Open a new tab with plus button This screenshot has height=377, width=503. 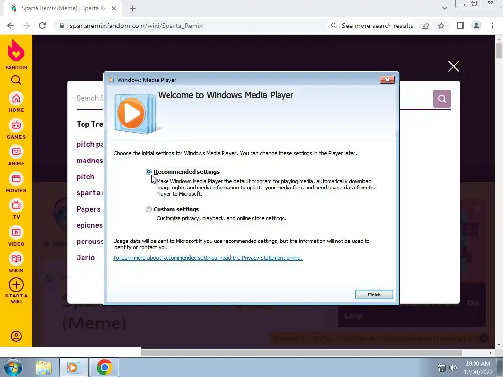pos(133,8)
